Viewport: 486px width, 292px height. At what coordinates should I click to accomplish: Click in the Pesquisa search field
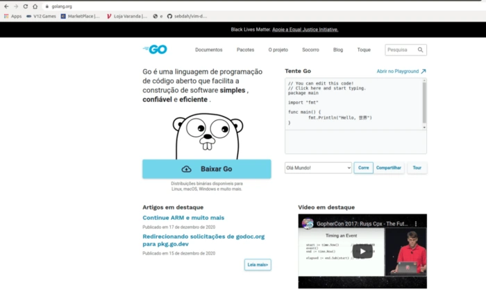pyautogui.click(x=400, y=50)
